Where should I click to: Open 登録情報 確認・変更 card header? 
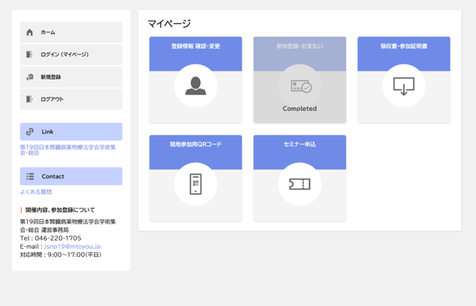195,46
